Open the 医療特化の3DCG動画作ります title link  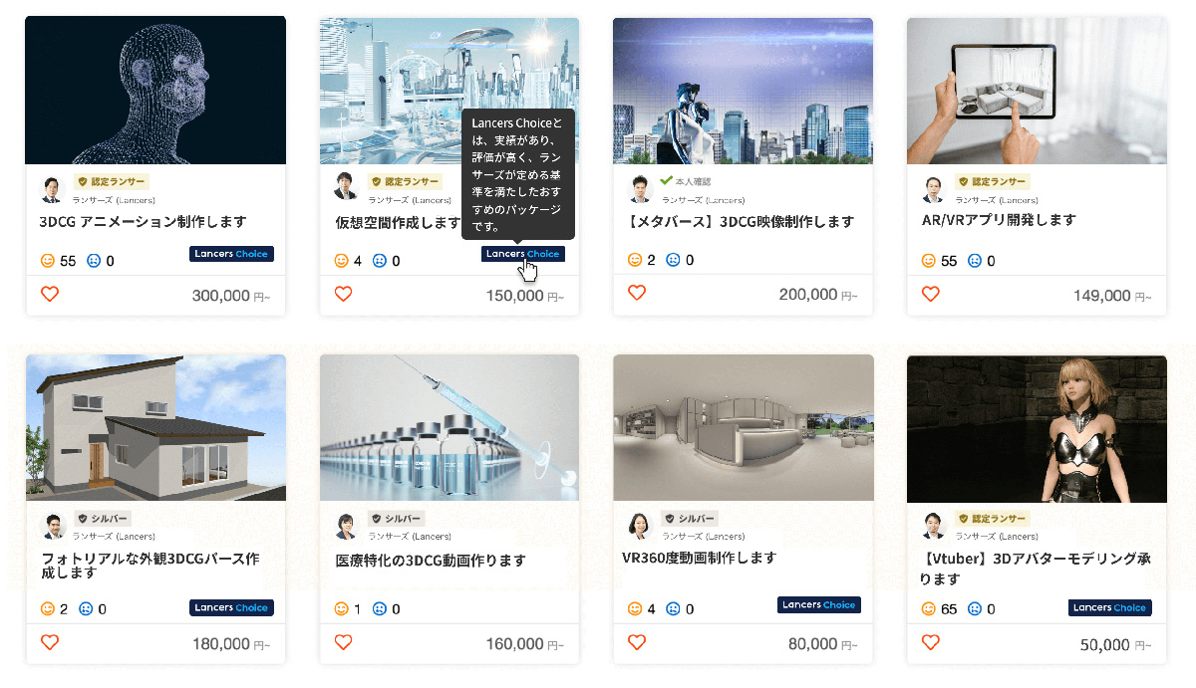tap(431, 561)
